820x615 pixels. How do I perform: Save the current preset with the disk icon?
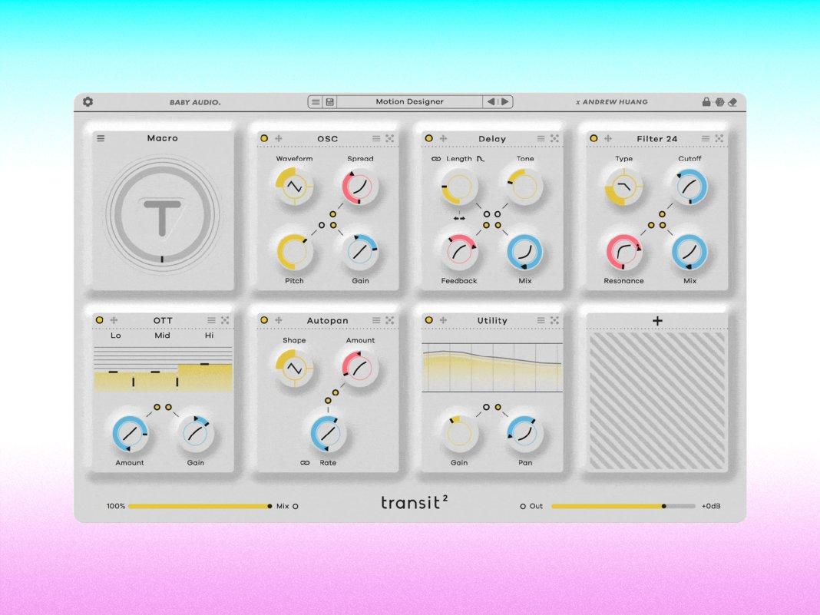tap(330, 102)
